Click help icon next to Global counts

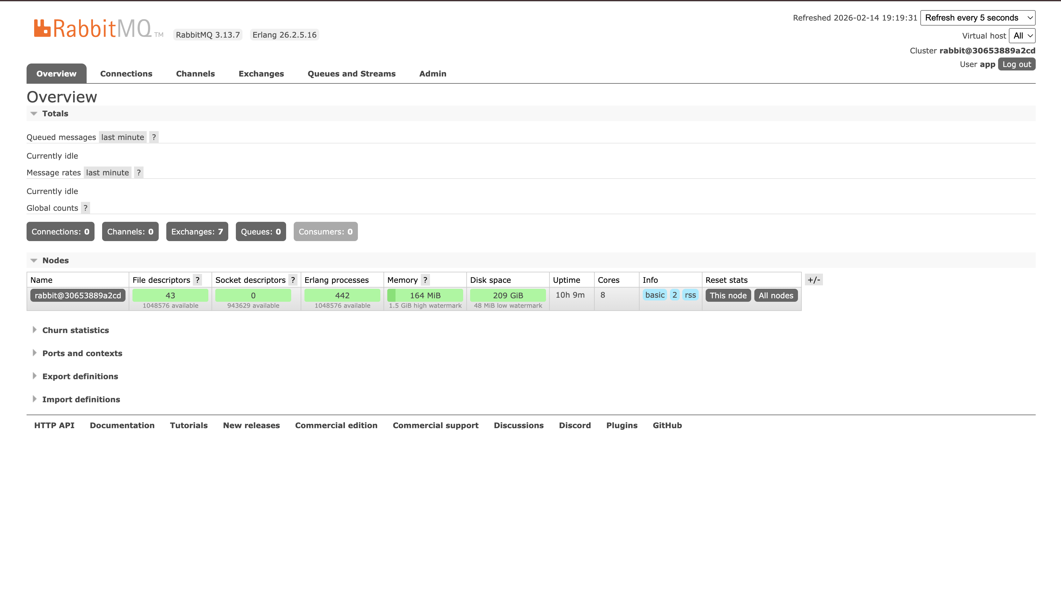point(85,208)
